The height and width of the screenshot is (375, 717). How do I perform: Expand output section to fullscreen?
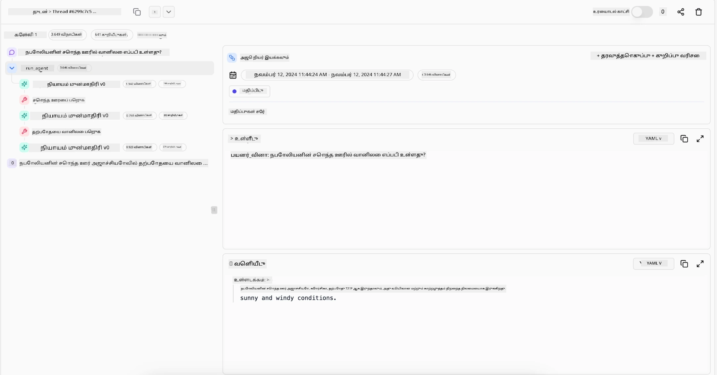700,264
